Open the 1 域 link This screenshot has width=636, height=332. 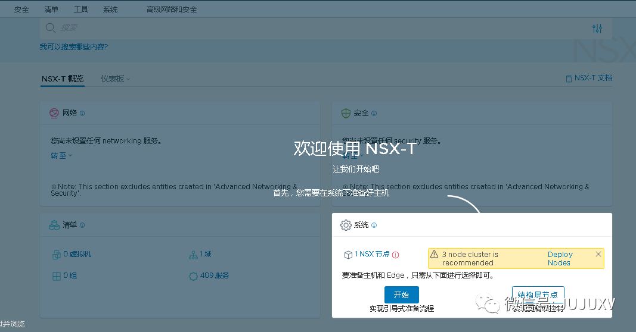(x=205, y=254)
